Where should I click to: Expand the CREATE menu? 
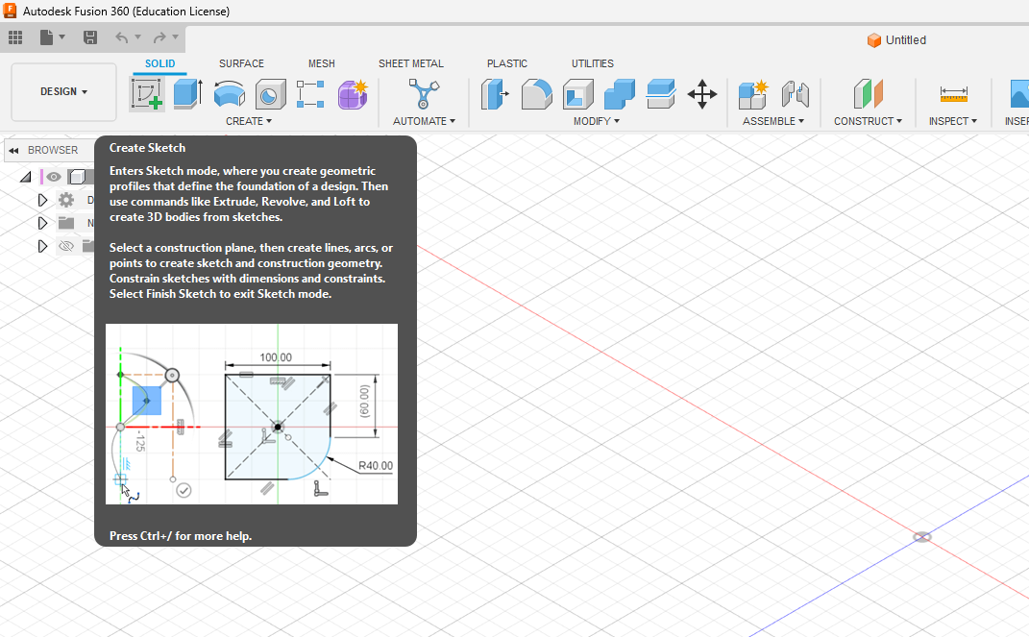coord(249,121)
